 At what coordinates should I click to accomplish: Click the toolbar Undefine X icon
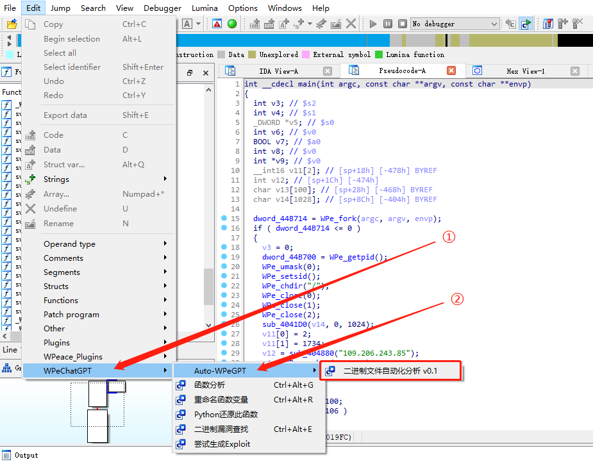pos(351,24)
